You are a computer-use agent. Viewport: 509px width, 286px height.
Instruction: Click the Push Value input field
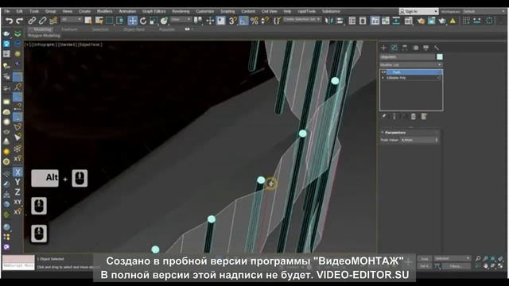417,140
